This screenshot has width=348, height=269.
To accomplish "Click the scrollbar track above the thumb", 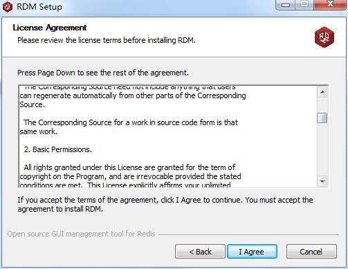I will pyautogui.click(x=322, y=105).
